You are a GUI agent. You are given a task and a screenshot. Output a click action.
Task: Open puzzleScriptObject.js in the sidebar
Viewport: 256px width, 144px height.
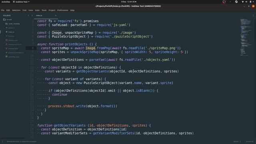tap(16, 52)
